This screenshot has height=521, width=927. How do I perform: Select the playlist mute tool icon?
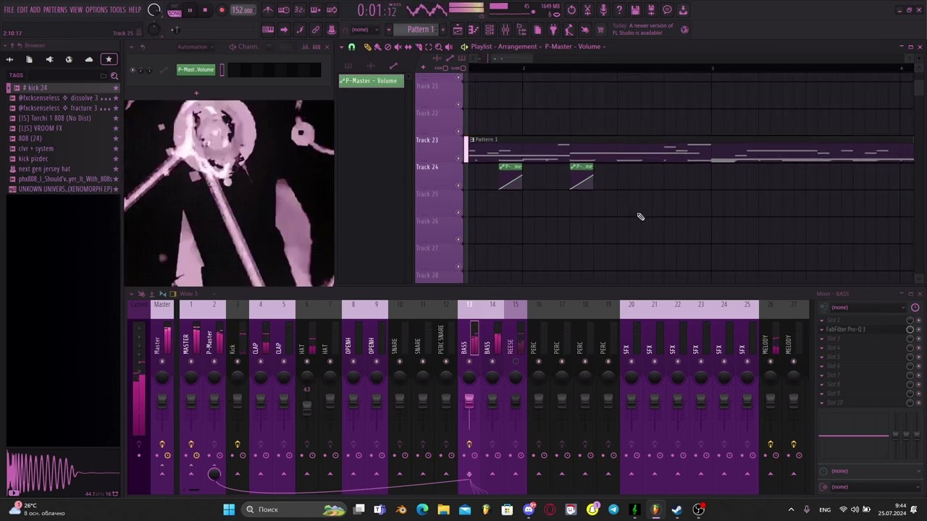398,47
